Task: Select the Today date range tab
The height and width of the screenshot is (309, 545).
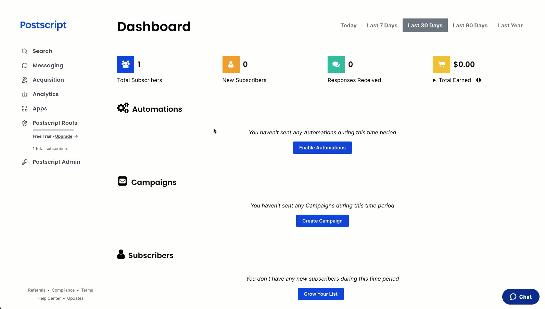Action: [x=348, y=25]
